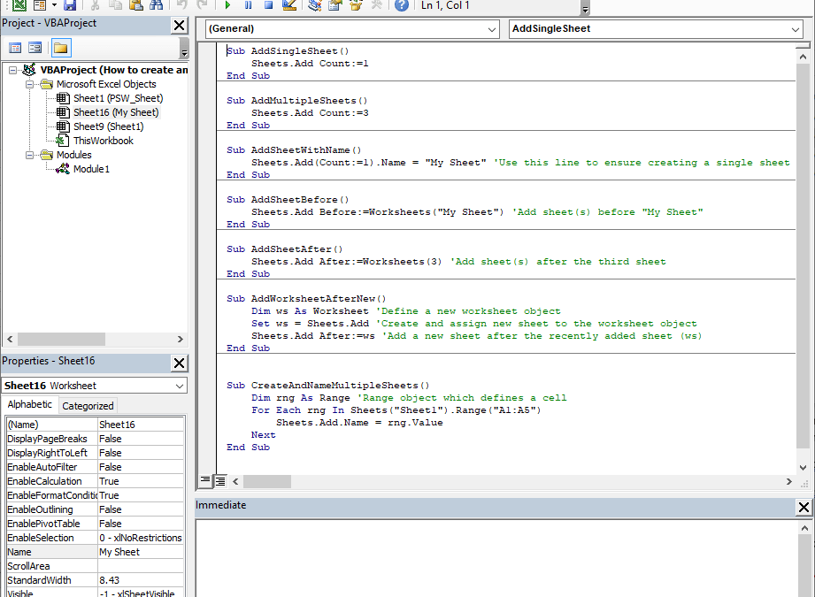Open the AddSingleSheet procedure dropdown
The width and height of the screenshot is (815, 597).
[x=795, y=29]
